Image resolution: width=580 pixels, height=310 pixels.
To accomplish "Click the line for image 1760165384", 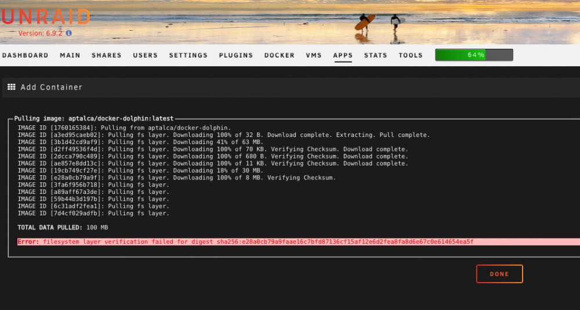I will click(x=124, y=128).
